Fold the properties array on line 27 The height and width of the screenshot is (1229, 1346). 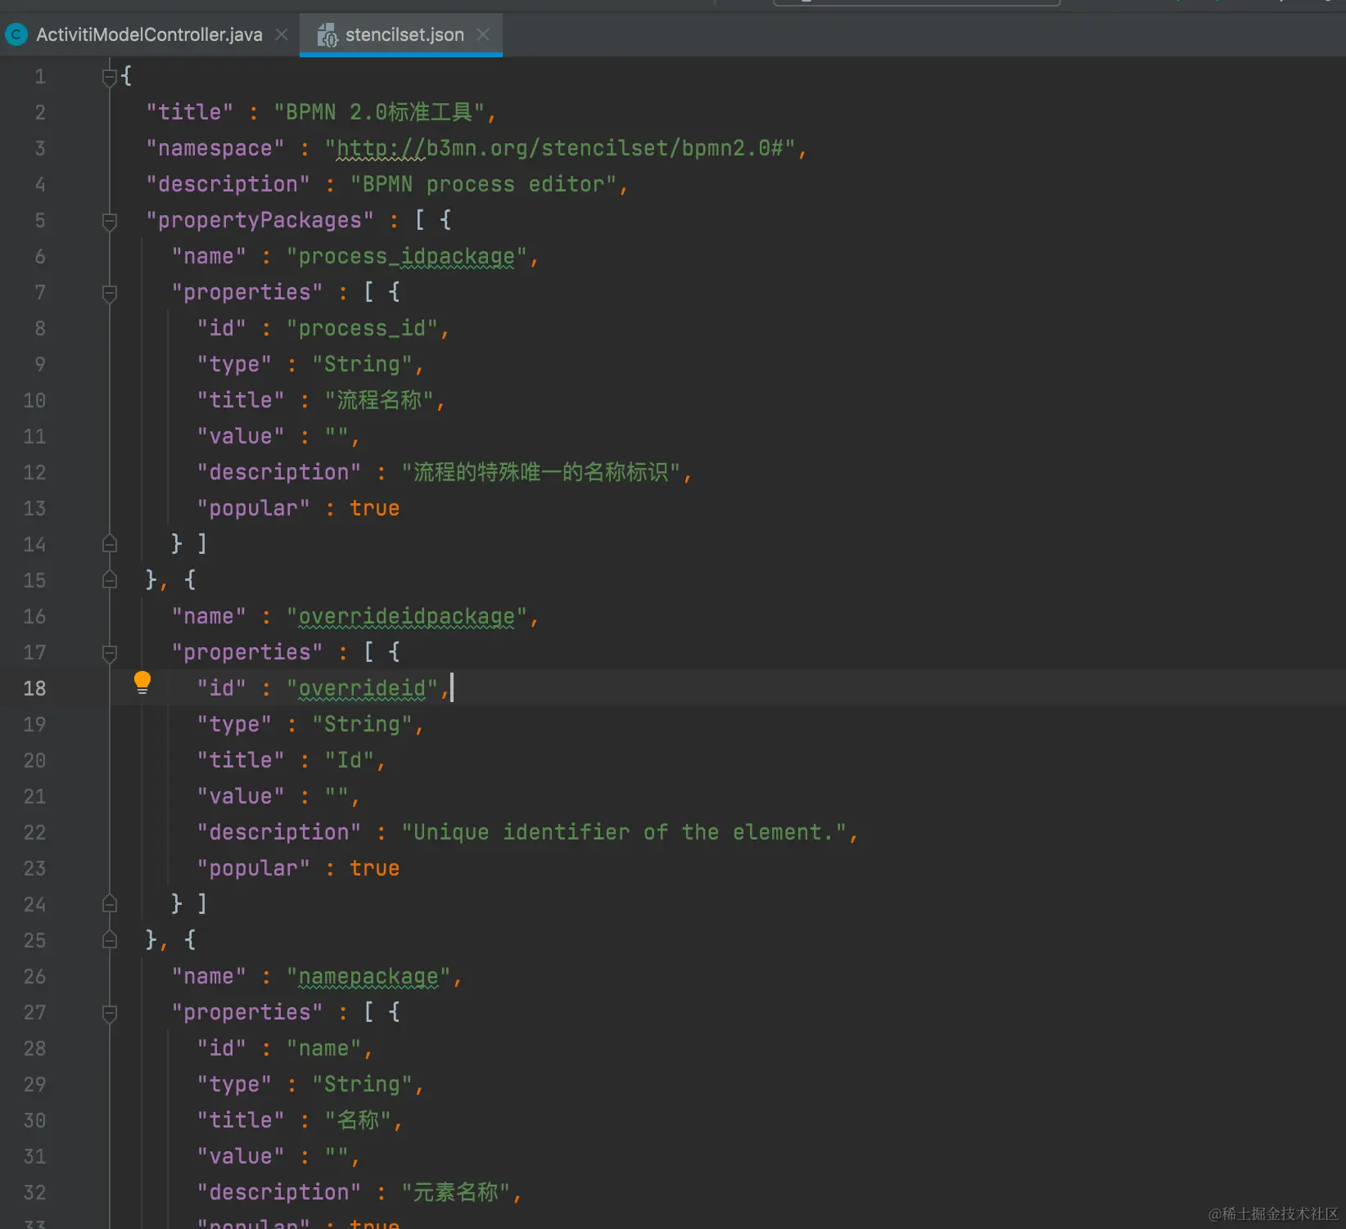(x=110, y=1013)
